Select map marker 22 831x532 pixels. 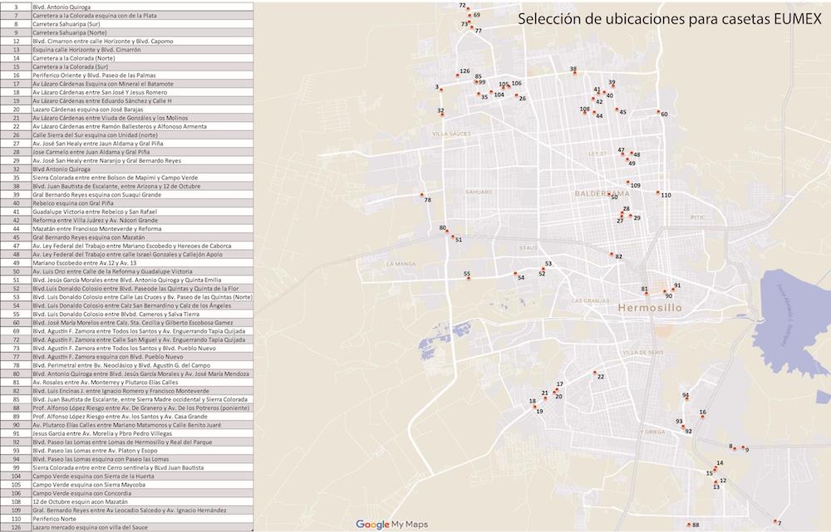(x=595, y=372)
